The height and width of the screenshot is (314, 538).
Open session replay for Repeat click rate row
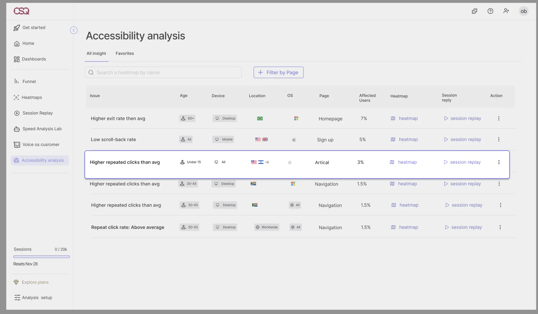(x=463, y=227)
